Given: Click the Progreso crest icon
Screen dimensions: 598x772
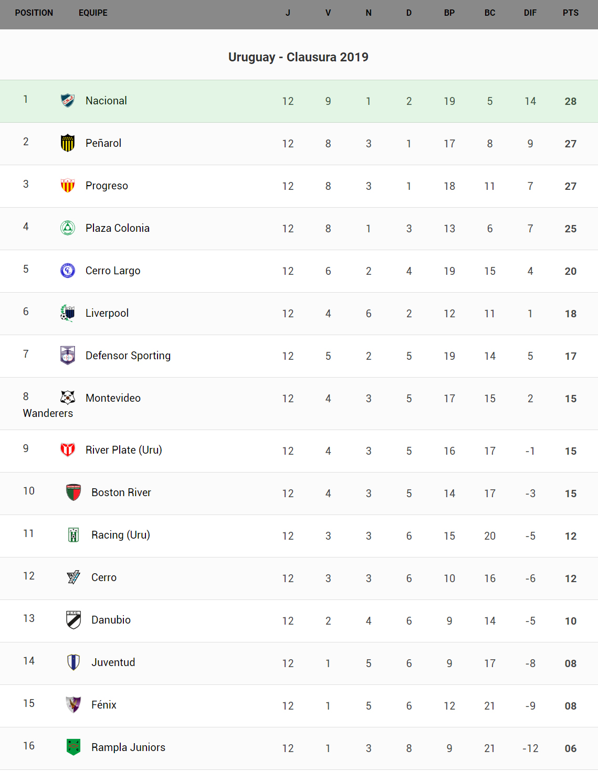Looking at the screenshot, I should 68,185.
